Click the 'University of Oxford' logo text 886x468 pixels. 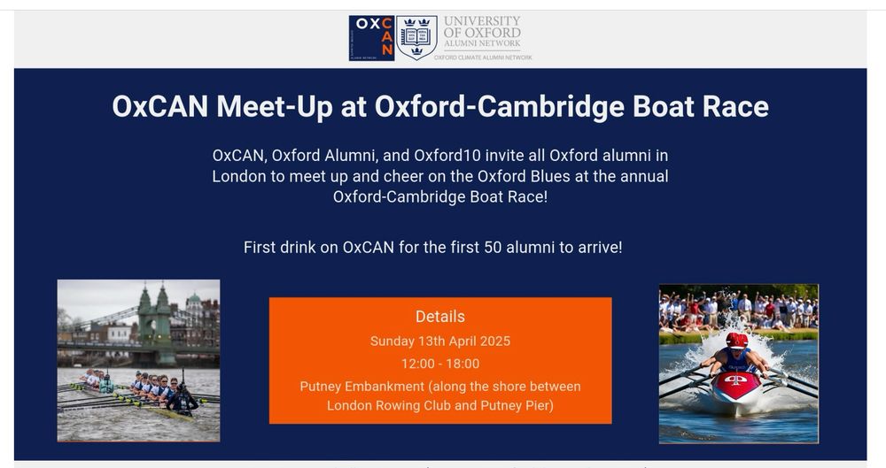482,27
